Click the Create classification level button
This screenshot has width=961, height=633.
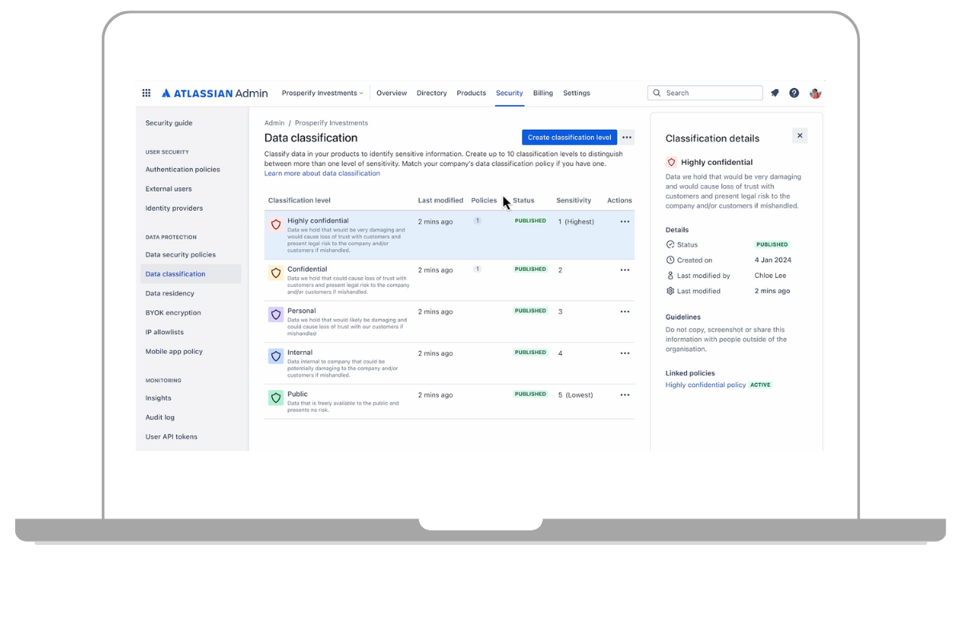coord(569,137)
